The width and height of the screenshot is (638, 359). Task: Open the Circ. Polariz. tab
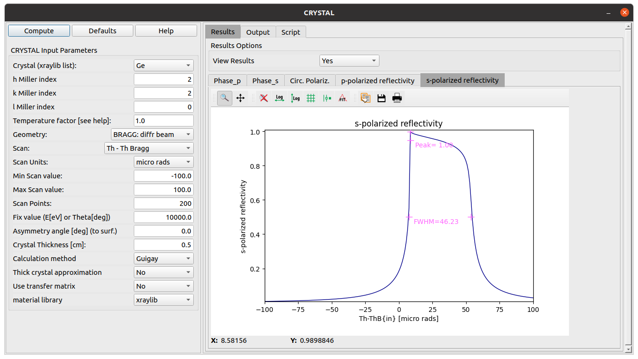click(310, 80)
